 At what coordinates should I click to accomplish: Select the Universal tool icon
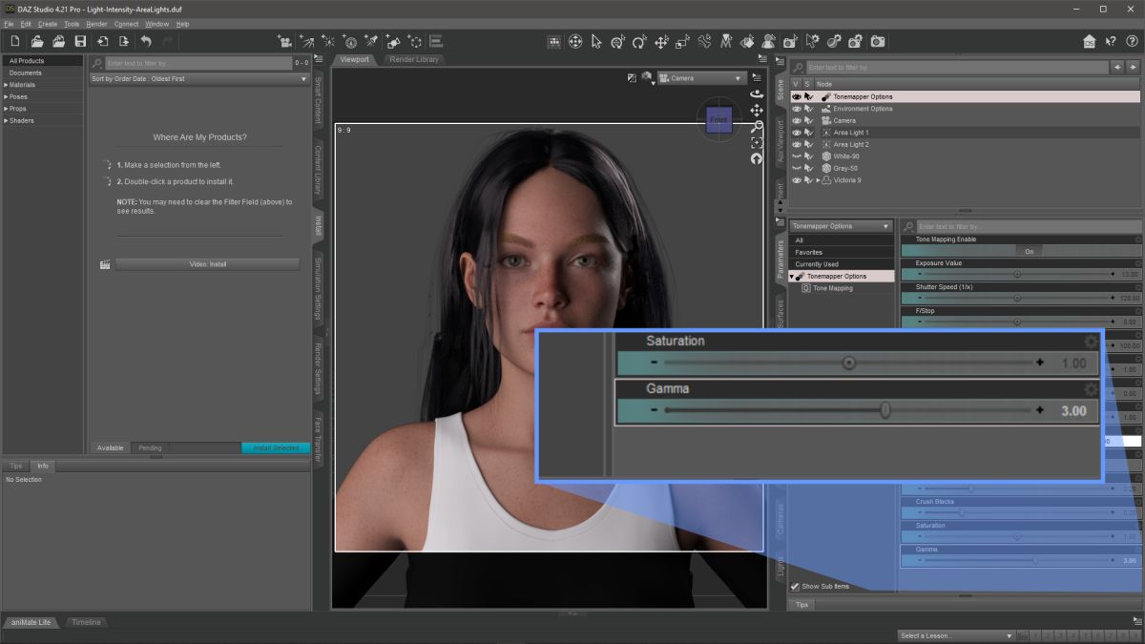(575, 41)
